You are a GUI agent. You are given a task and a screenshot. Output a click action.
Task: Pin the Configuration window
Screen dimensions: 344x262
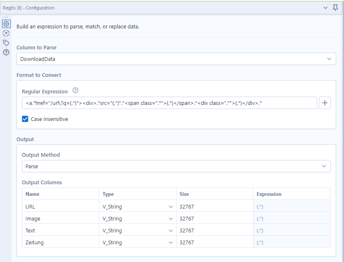(x=335, y=8)
